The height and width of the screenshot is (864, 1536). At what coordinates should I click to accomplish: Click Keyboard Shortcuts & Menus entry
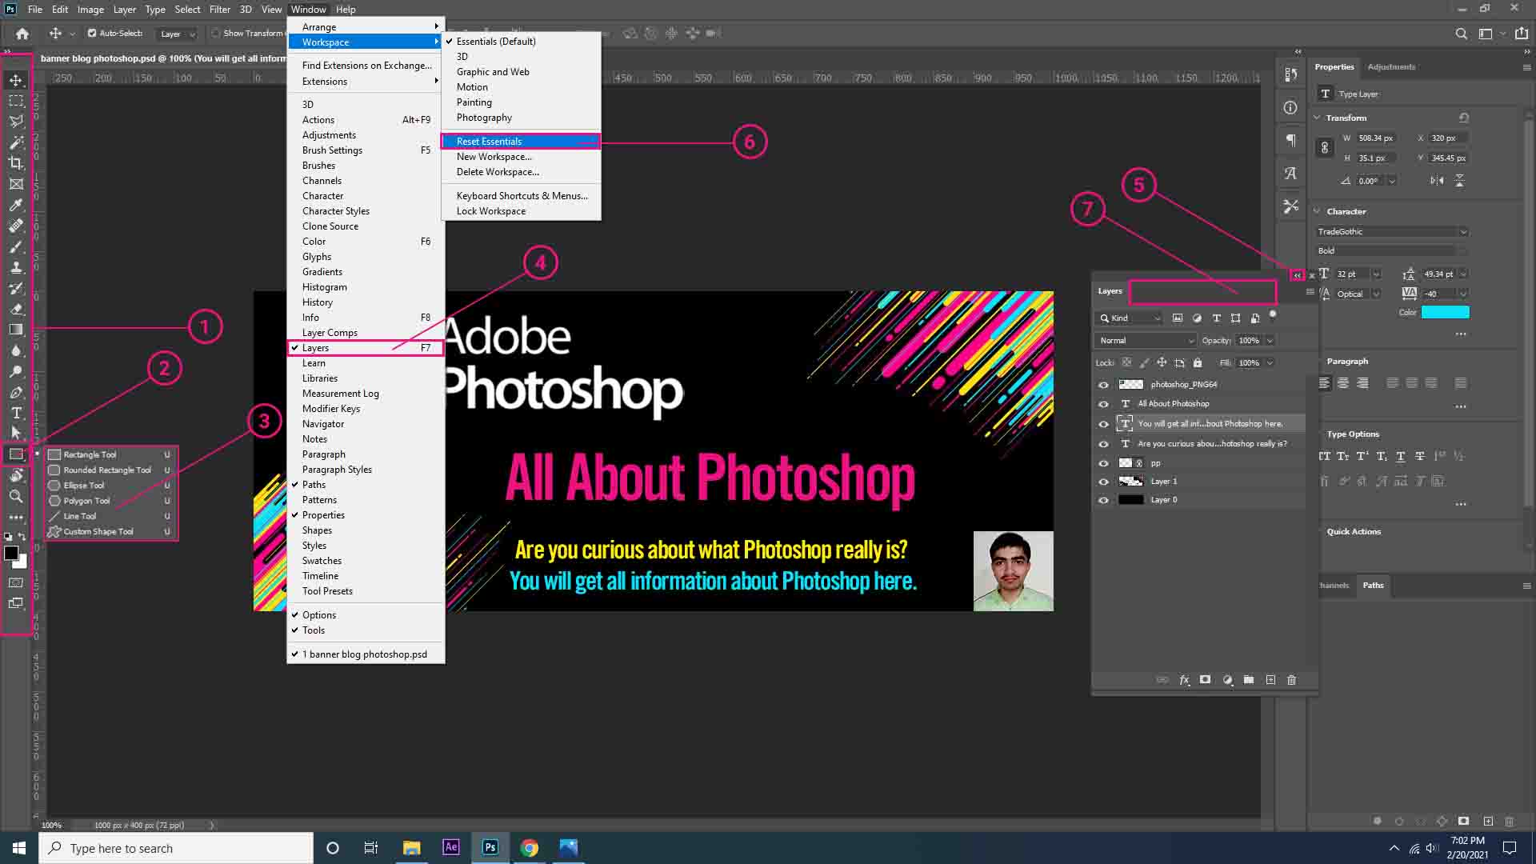point(521,196)
